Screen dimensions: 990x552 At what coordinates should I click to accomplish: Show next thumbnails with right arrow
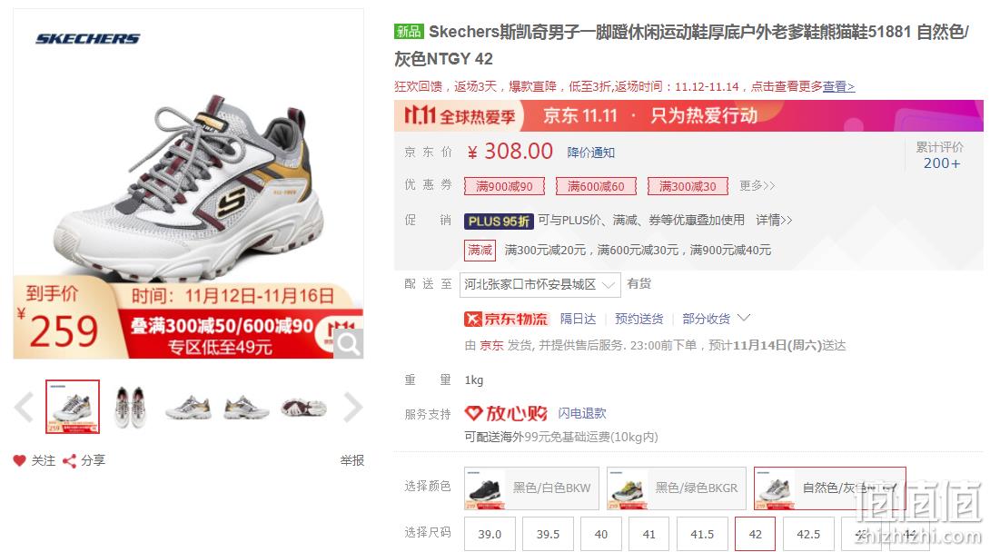[x=353, y=407]
